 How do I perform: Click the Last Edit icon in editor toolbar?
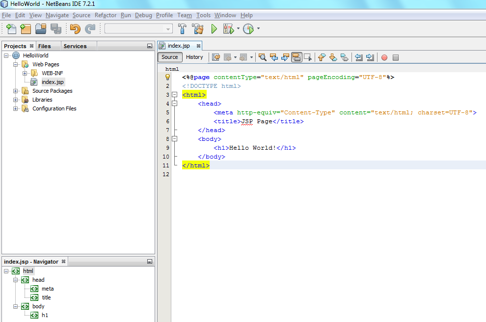pyautogui.click(x=216, y=57)
